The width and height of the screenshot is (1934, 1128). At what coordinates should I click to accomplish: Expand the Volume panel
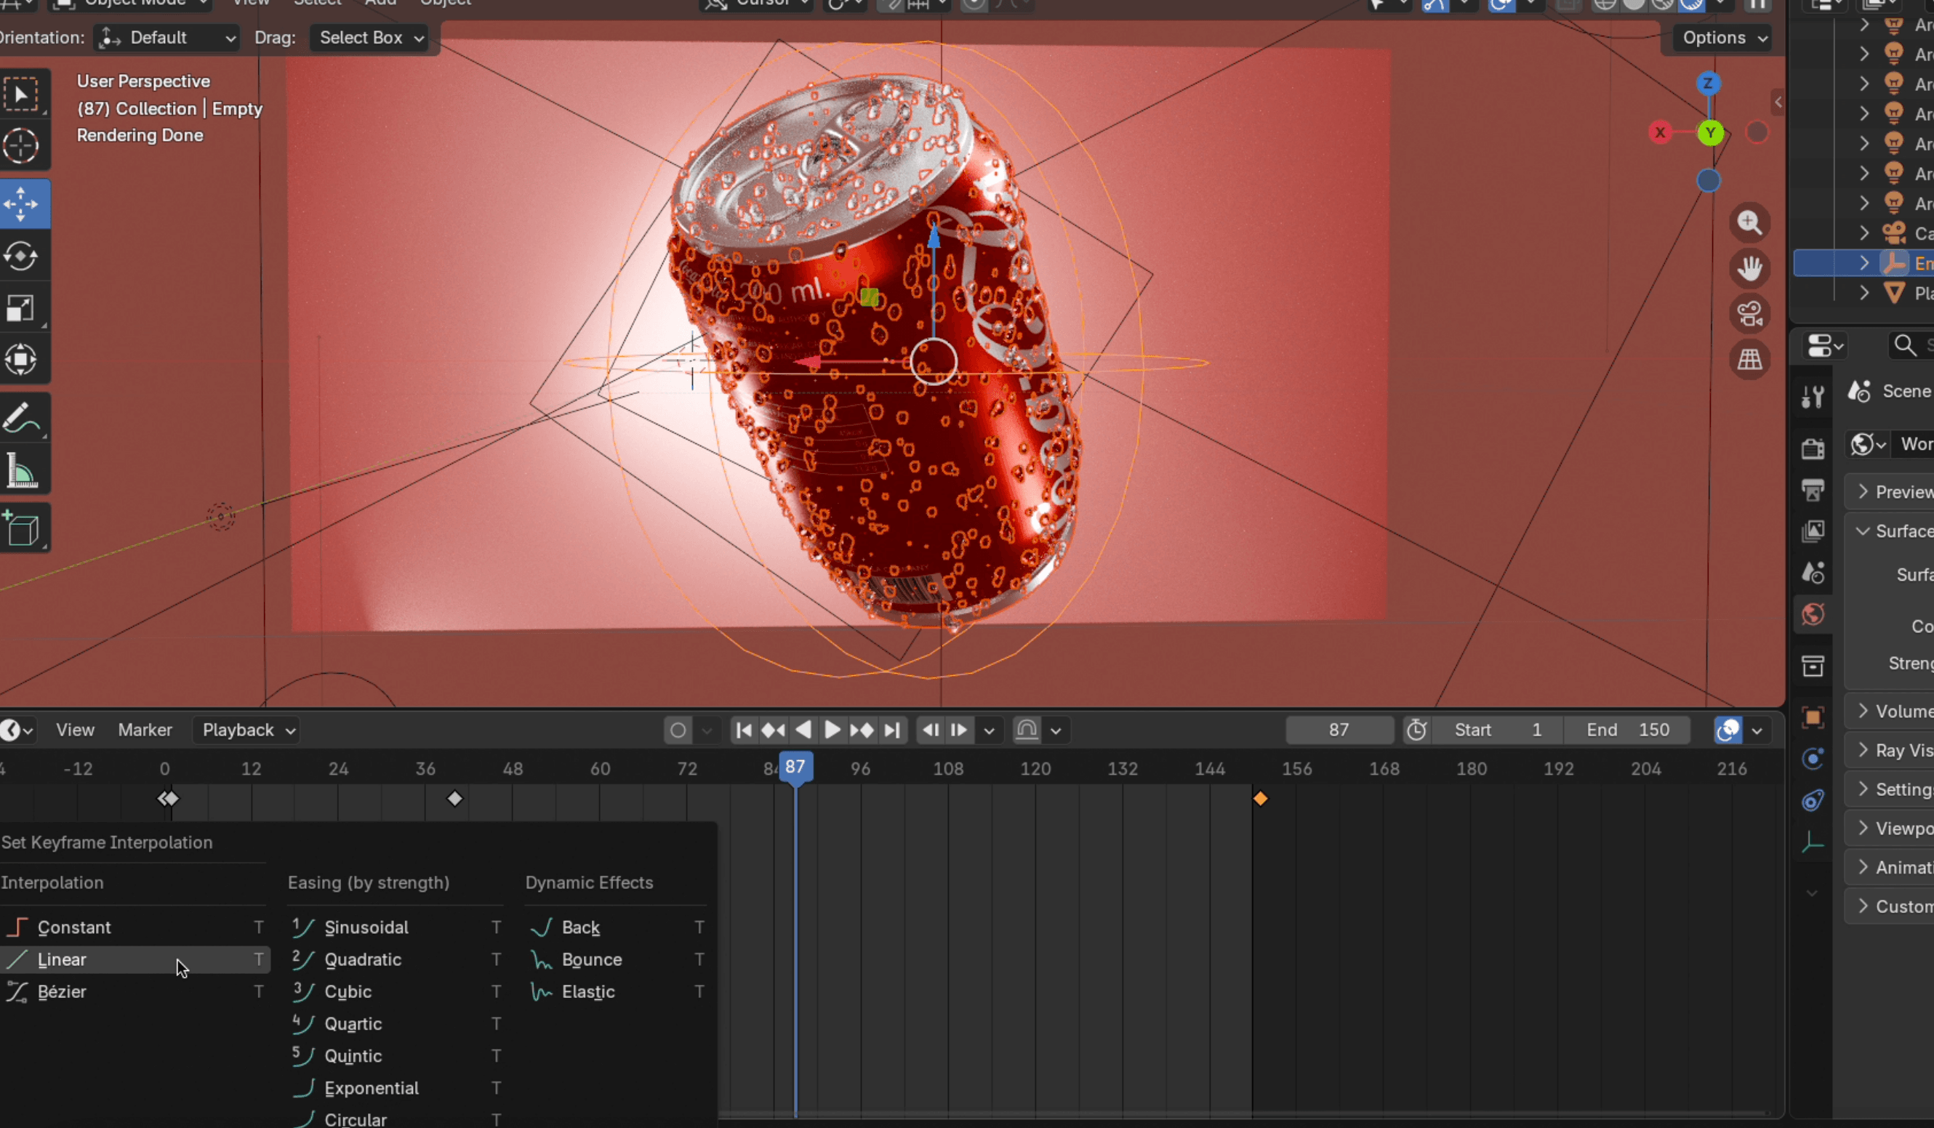coord(1863,712)
